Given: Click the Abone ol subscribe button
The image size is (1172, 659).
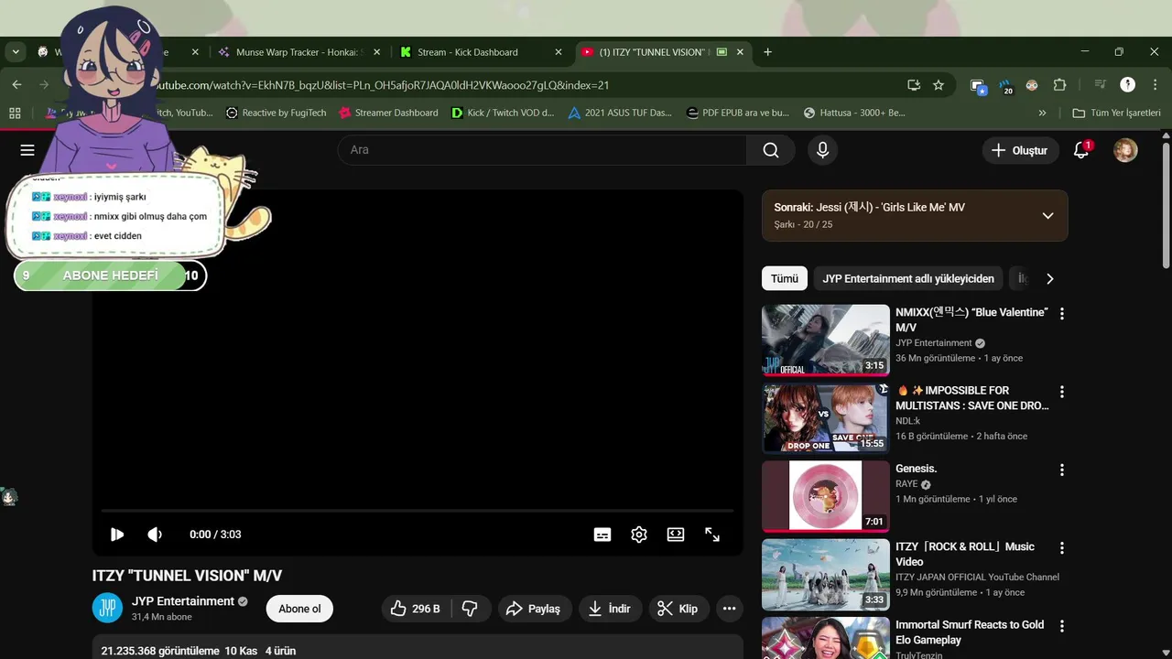Looking at the screenshot, I should click(x=299, y=609).
